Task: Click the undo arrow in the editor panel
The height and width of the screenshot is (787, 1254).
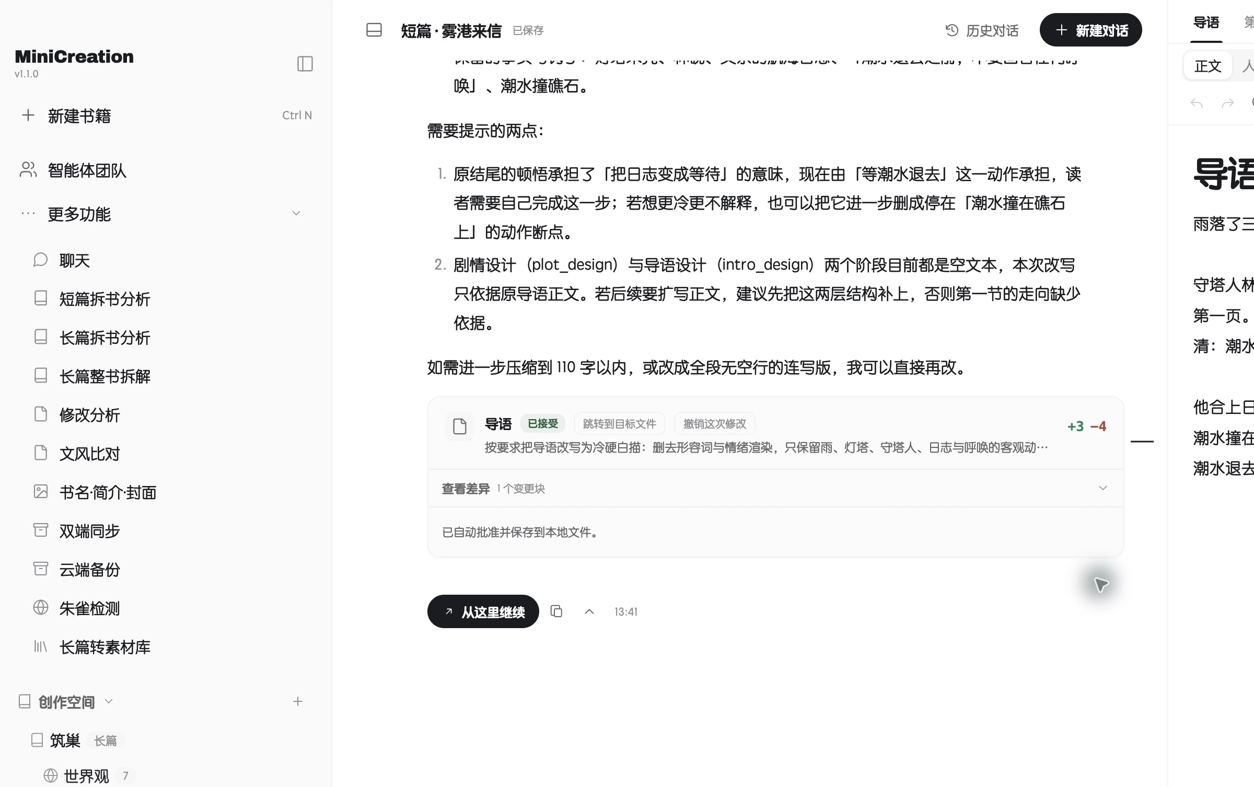Action: point(1197,103)
